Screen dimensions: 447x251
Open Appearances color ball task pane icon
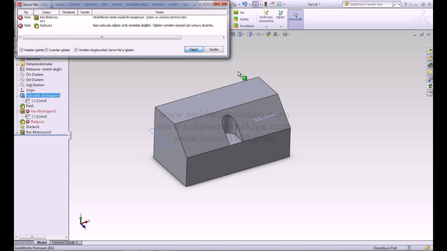coord(430,86)
